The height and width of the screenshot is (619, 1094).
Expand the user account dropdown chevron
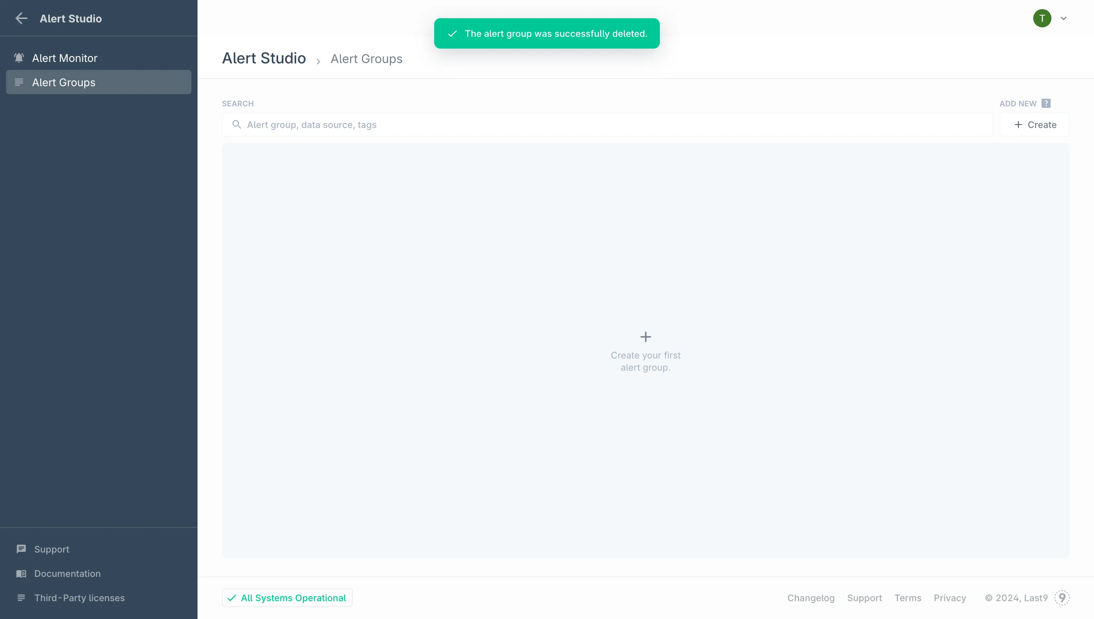coord(1063,18)
